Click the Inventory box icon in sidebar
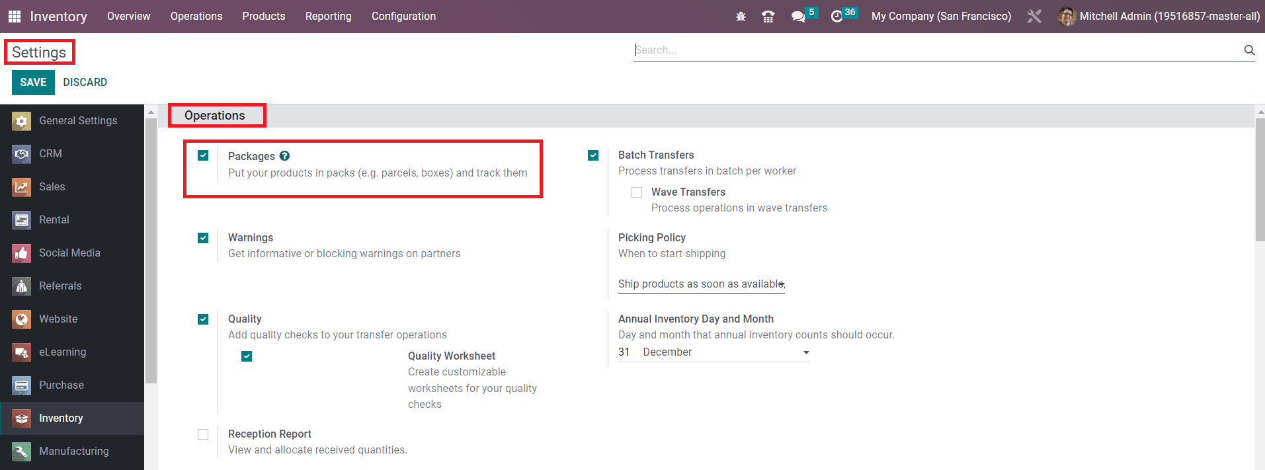 (x=21, y=418)
